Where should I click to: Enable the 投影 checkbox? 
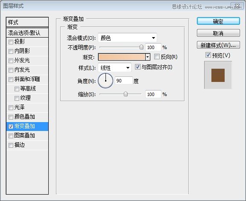click(11, 42)
